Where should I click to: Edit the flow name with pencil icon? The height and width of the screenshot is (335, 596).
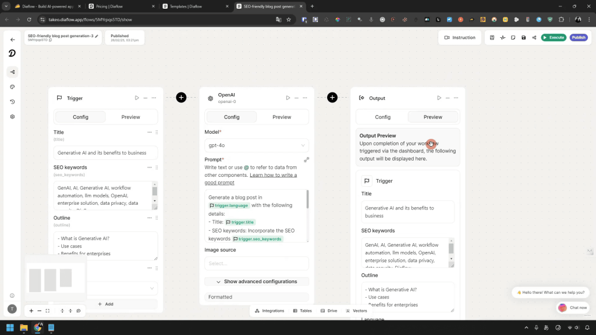97,36
